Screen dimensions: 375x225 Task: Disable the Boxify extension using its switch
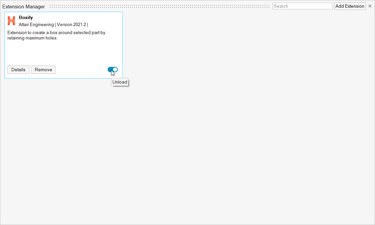[x=113, y=70]
